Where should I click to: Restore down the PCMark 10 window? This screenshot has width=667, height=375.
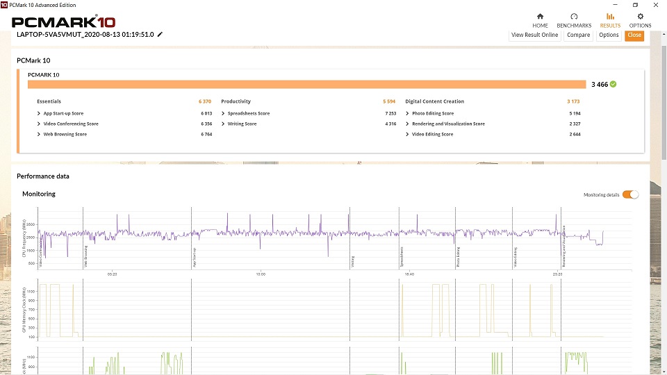point(635,5)
